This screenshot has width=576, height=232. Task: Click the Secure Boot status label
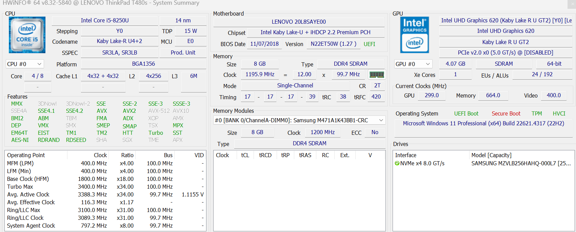(x=506, y=113)
